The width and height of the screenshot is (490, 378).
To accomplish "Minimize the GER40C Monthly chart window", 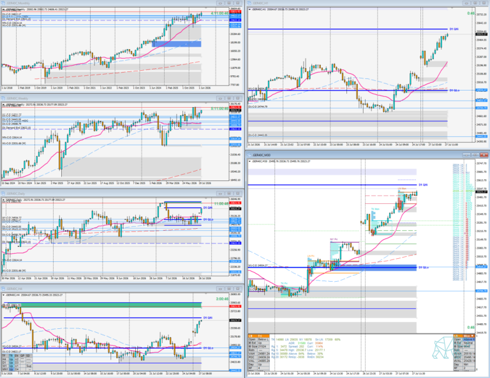I will tap(220, 3).
